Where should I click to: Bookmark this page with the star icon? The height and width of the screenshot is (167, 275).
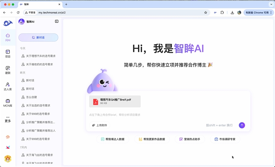pos(206,13)
